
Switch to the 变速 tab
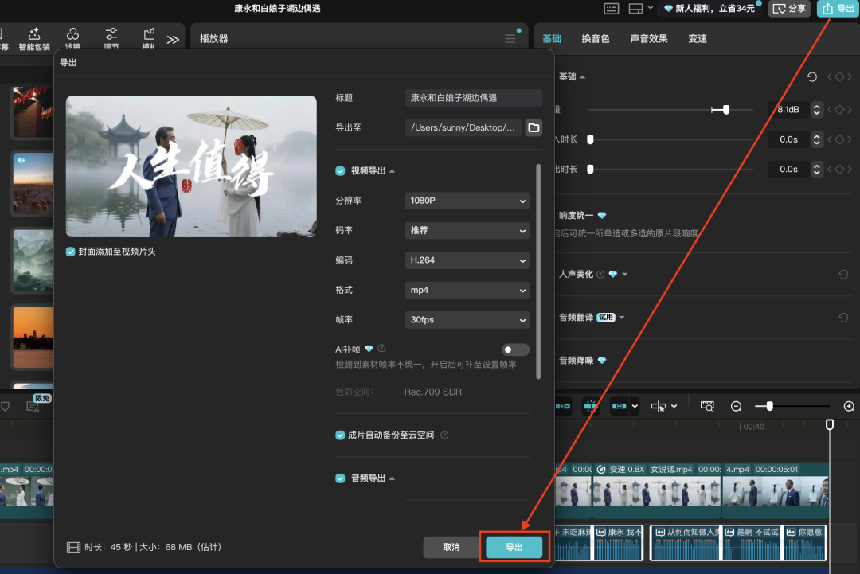pyautogui.click(x=698, y=37)
